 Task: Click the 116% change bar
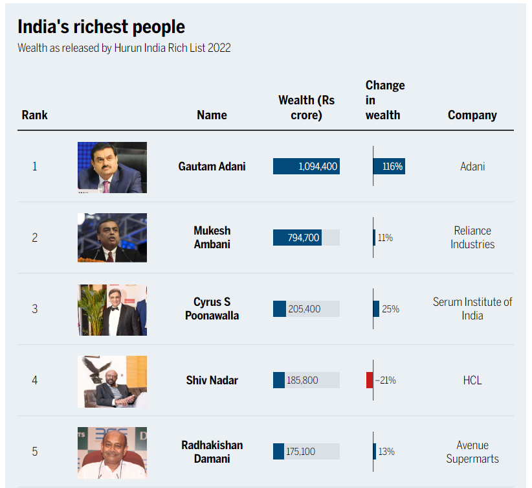[x=389, y=166]
